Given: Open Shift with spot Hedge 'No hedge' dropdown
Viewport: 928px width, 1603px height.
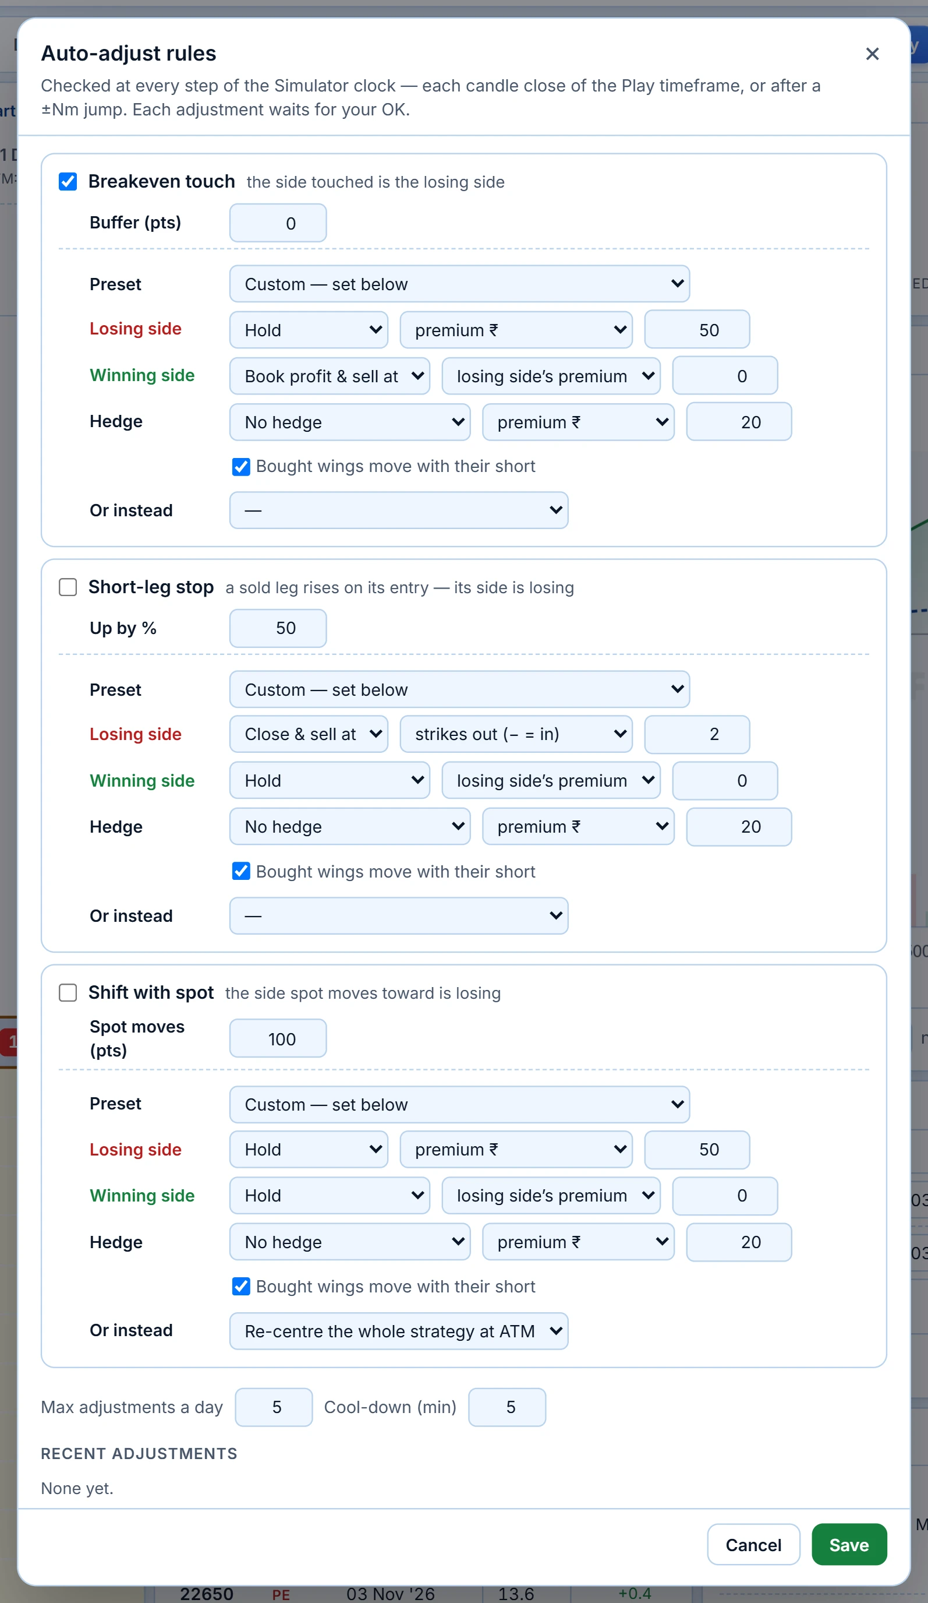Looking at the screenshot, I should click(349, 1242).
